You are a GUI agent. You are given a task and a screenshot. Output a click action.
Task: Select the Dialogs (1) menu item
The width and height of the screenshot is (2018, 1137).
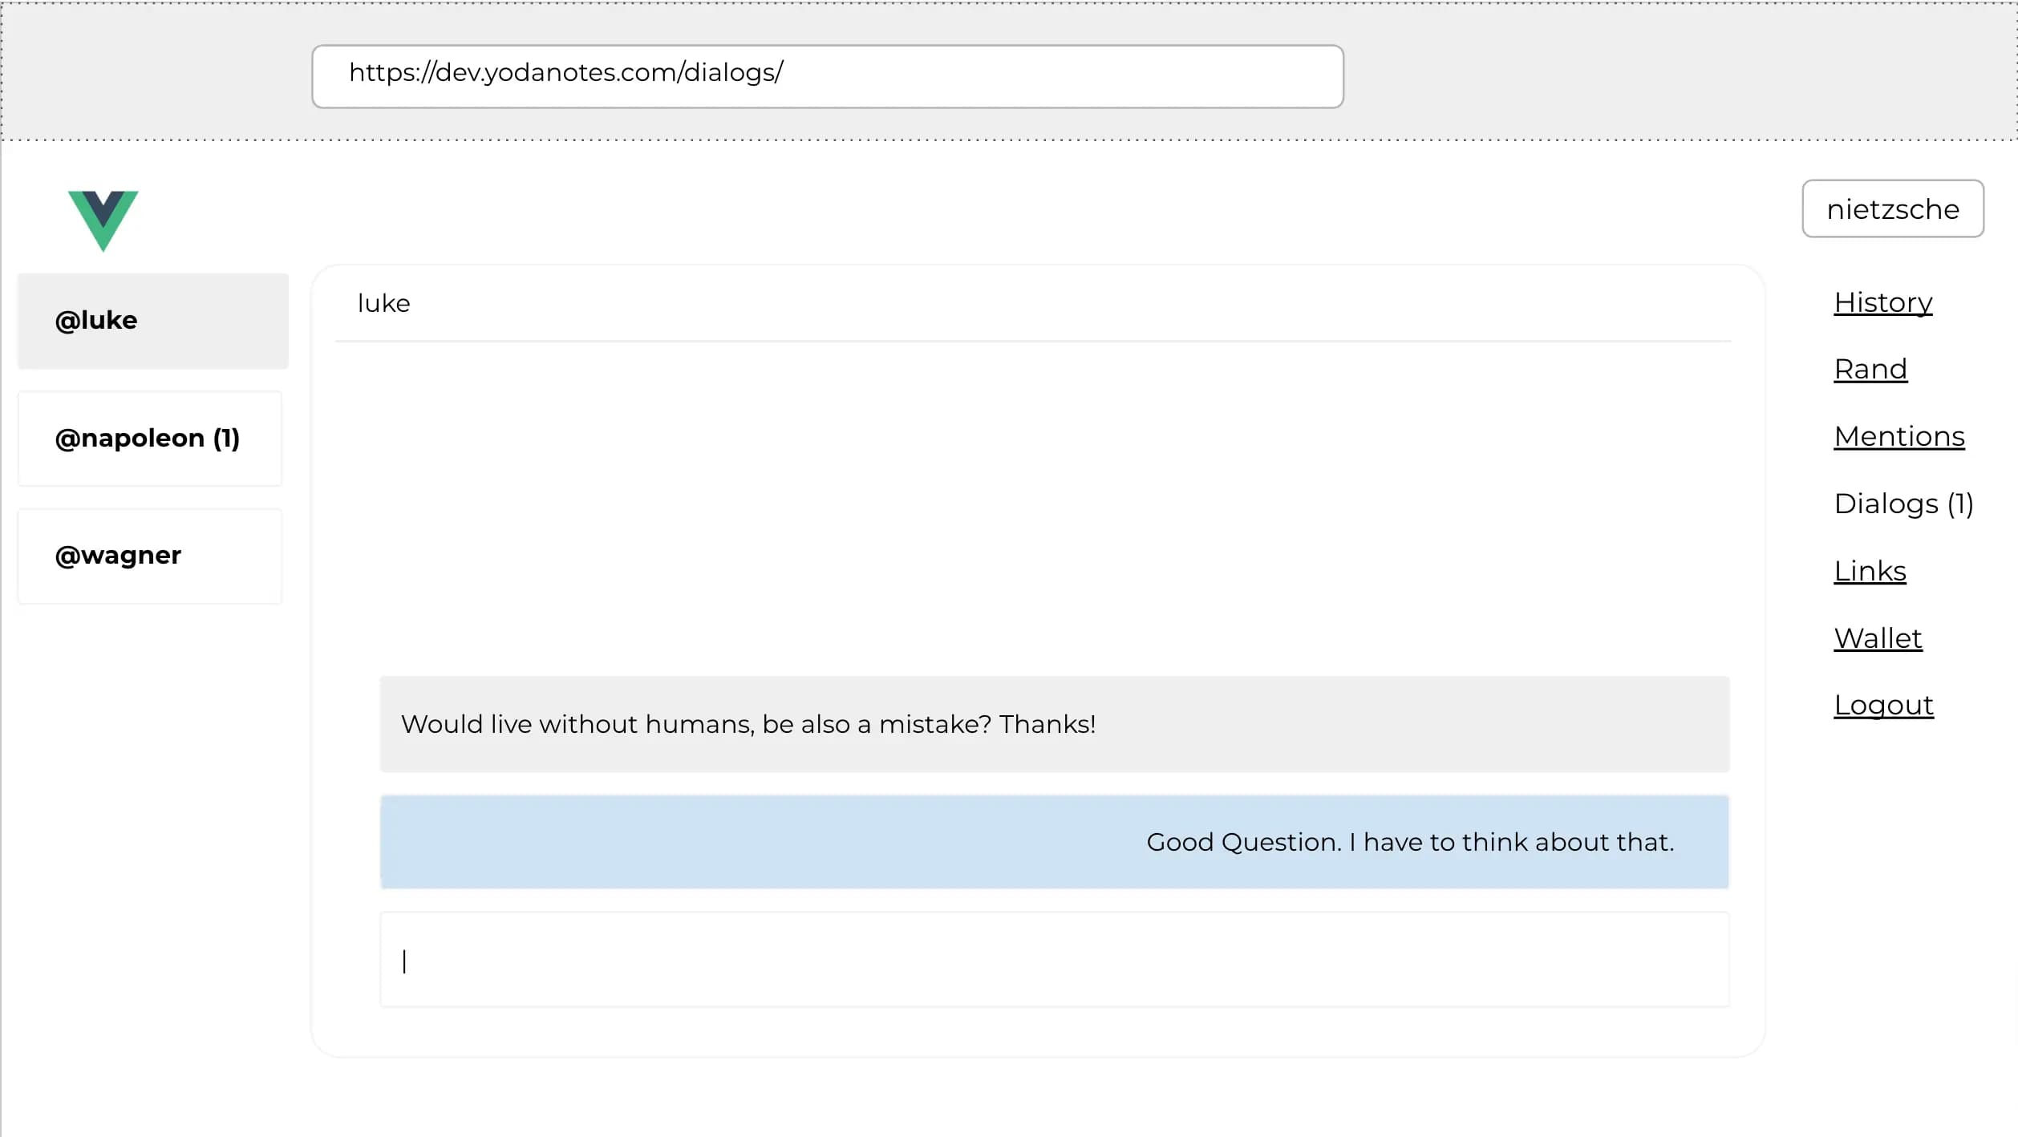[1903, 504]
